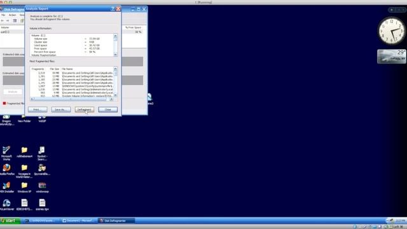Click the windowsxp archive icon on desktop
The image size is (407, 229).
tap(43, 187)
